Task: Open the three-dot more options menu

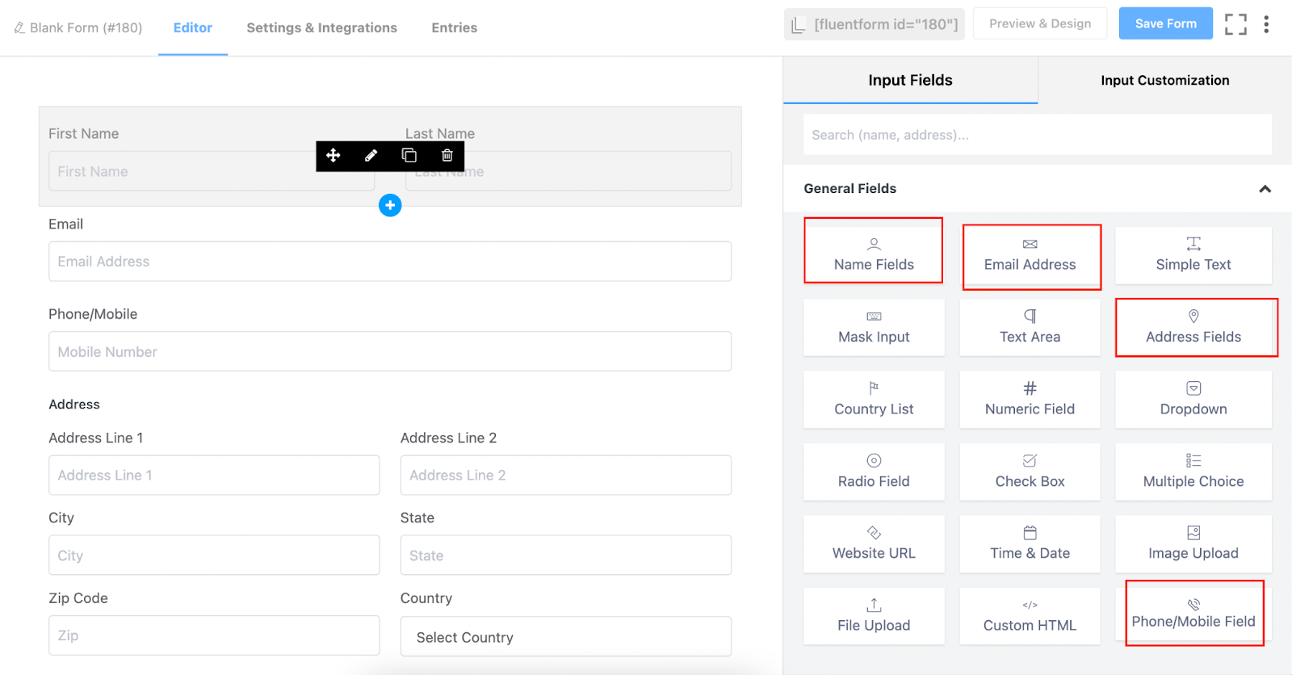Action: [1266, 24]
